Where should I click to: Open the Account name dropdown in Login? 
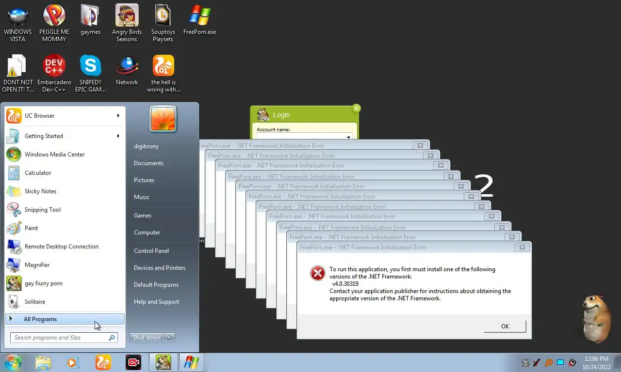coord(348,137)
